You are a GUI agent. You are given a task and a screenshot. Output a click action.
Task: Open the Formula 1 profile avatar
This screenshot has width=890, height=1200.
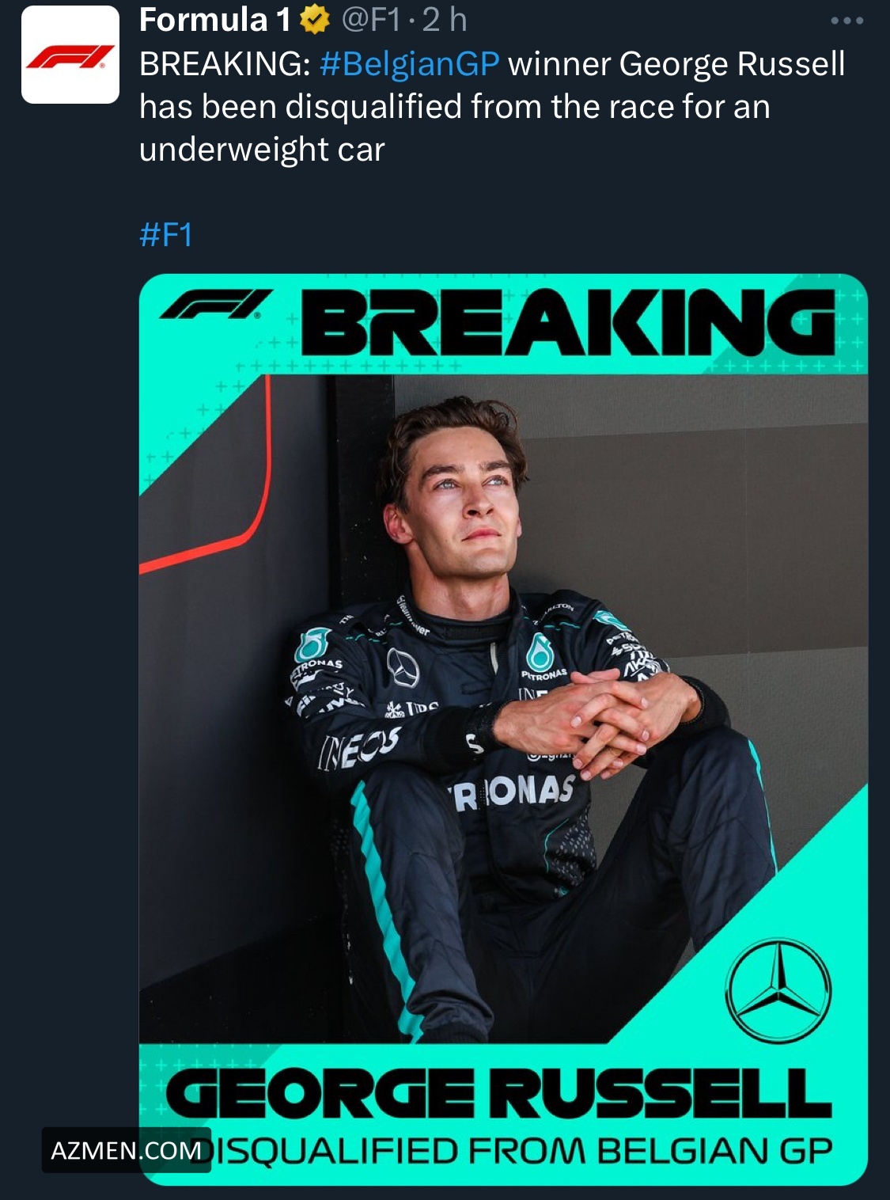[70, 55]
